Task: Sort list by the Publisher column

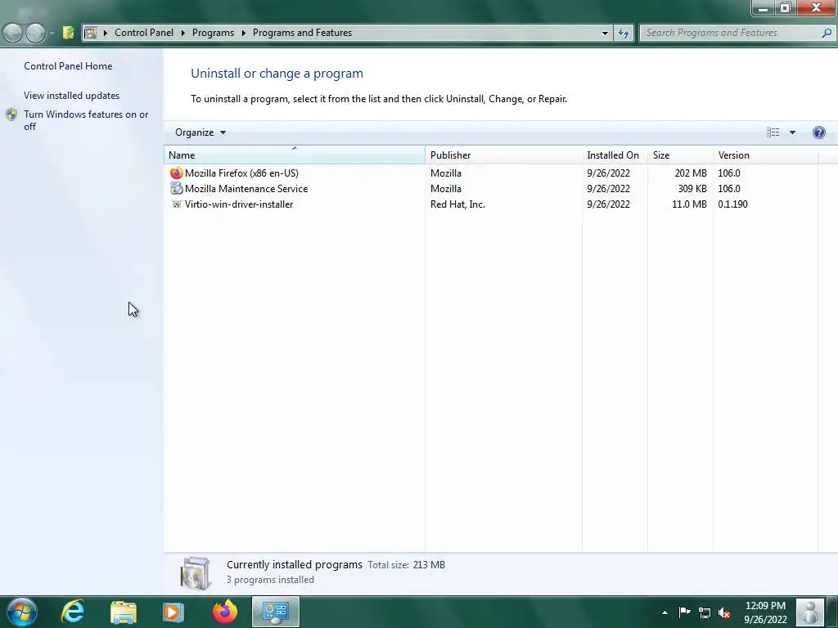Action: [x=503, y=155]
